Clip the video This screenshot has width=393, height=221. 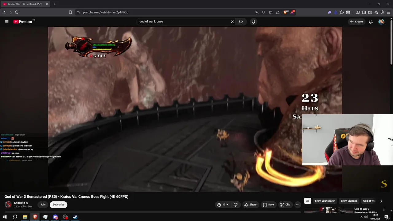point(285,205)
